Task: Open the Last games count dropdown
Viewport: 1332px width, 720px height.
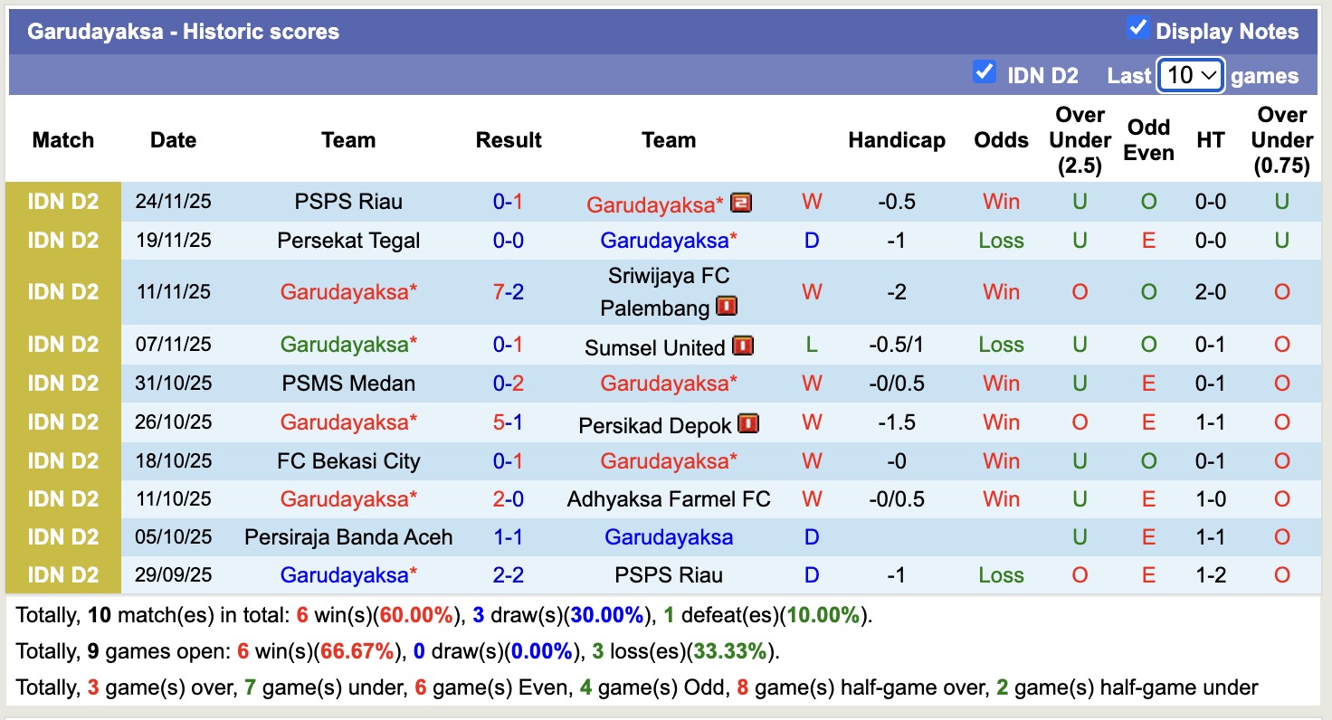Action: point(1191,75)
